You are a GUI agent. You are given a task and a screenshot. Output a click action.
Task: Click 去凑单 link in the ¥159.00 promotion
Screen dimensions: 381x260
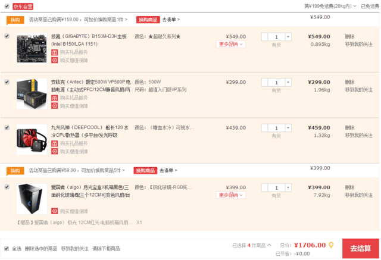pos(171,20)
